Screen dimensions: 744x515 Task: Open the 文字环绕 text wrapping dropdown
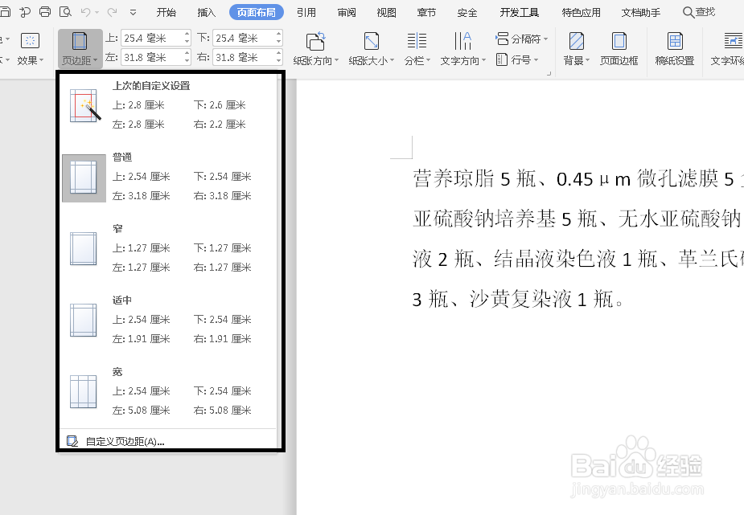click(x=726, y=48)
